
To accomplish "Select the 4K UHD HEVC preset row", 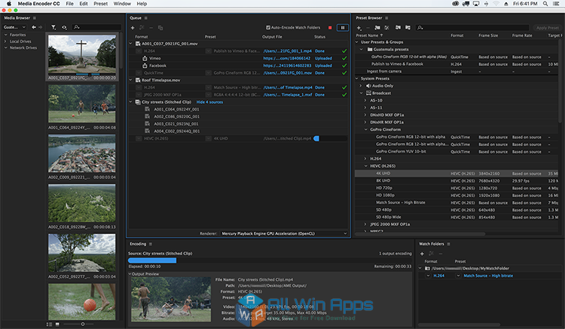I will [457, 173].
